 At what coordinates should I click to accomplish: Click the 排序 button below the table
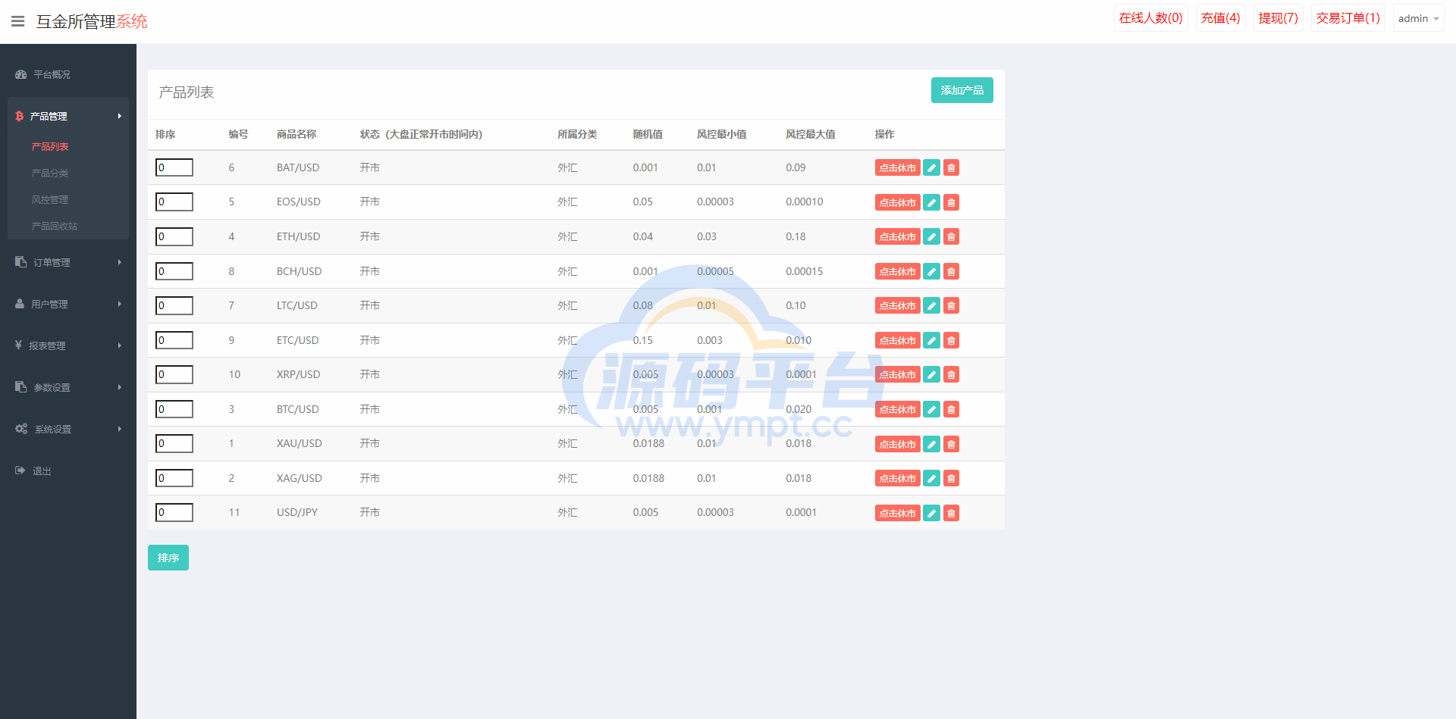(168, 558)
